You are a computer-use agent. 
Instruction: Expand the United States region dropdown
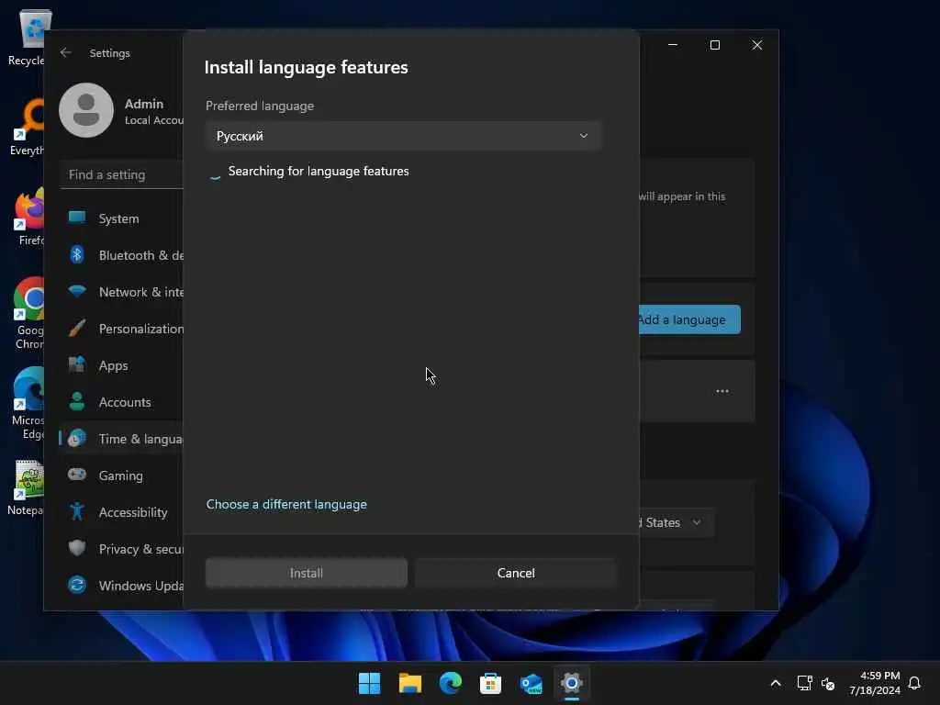click(x=677, y=522)
